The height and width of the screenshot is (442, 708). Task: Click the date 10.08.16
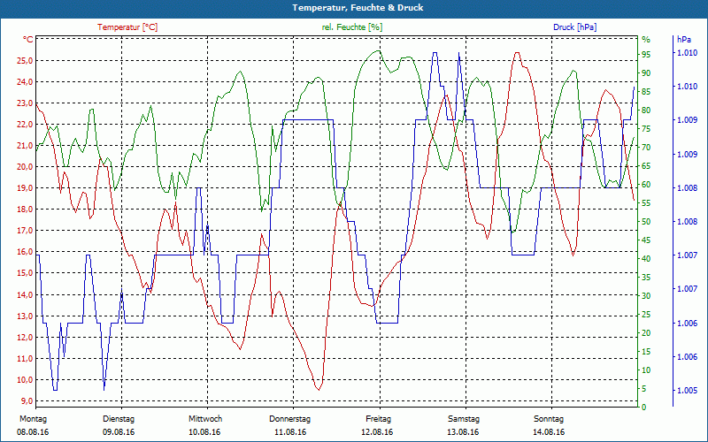pyautogui.click(x=204, y=432)
